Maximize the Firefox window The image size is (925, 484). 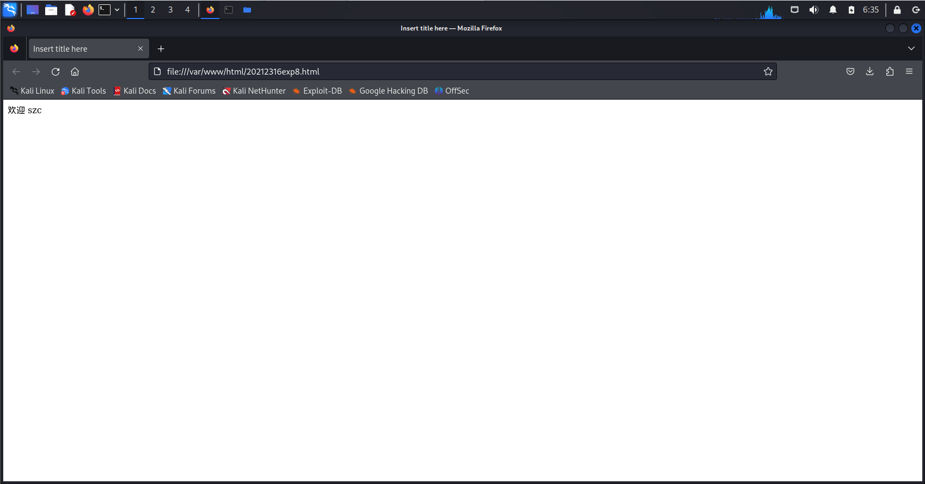[x=903, y=28]
